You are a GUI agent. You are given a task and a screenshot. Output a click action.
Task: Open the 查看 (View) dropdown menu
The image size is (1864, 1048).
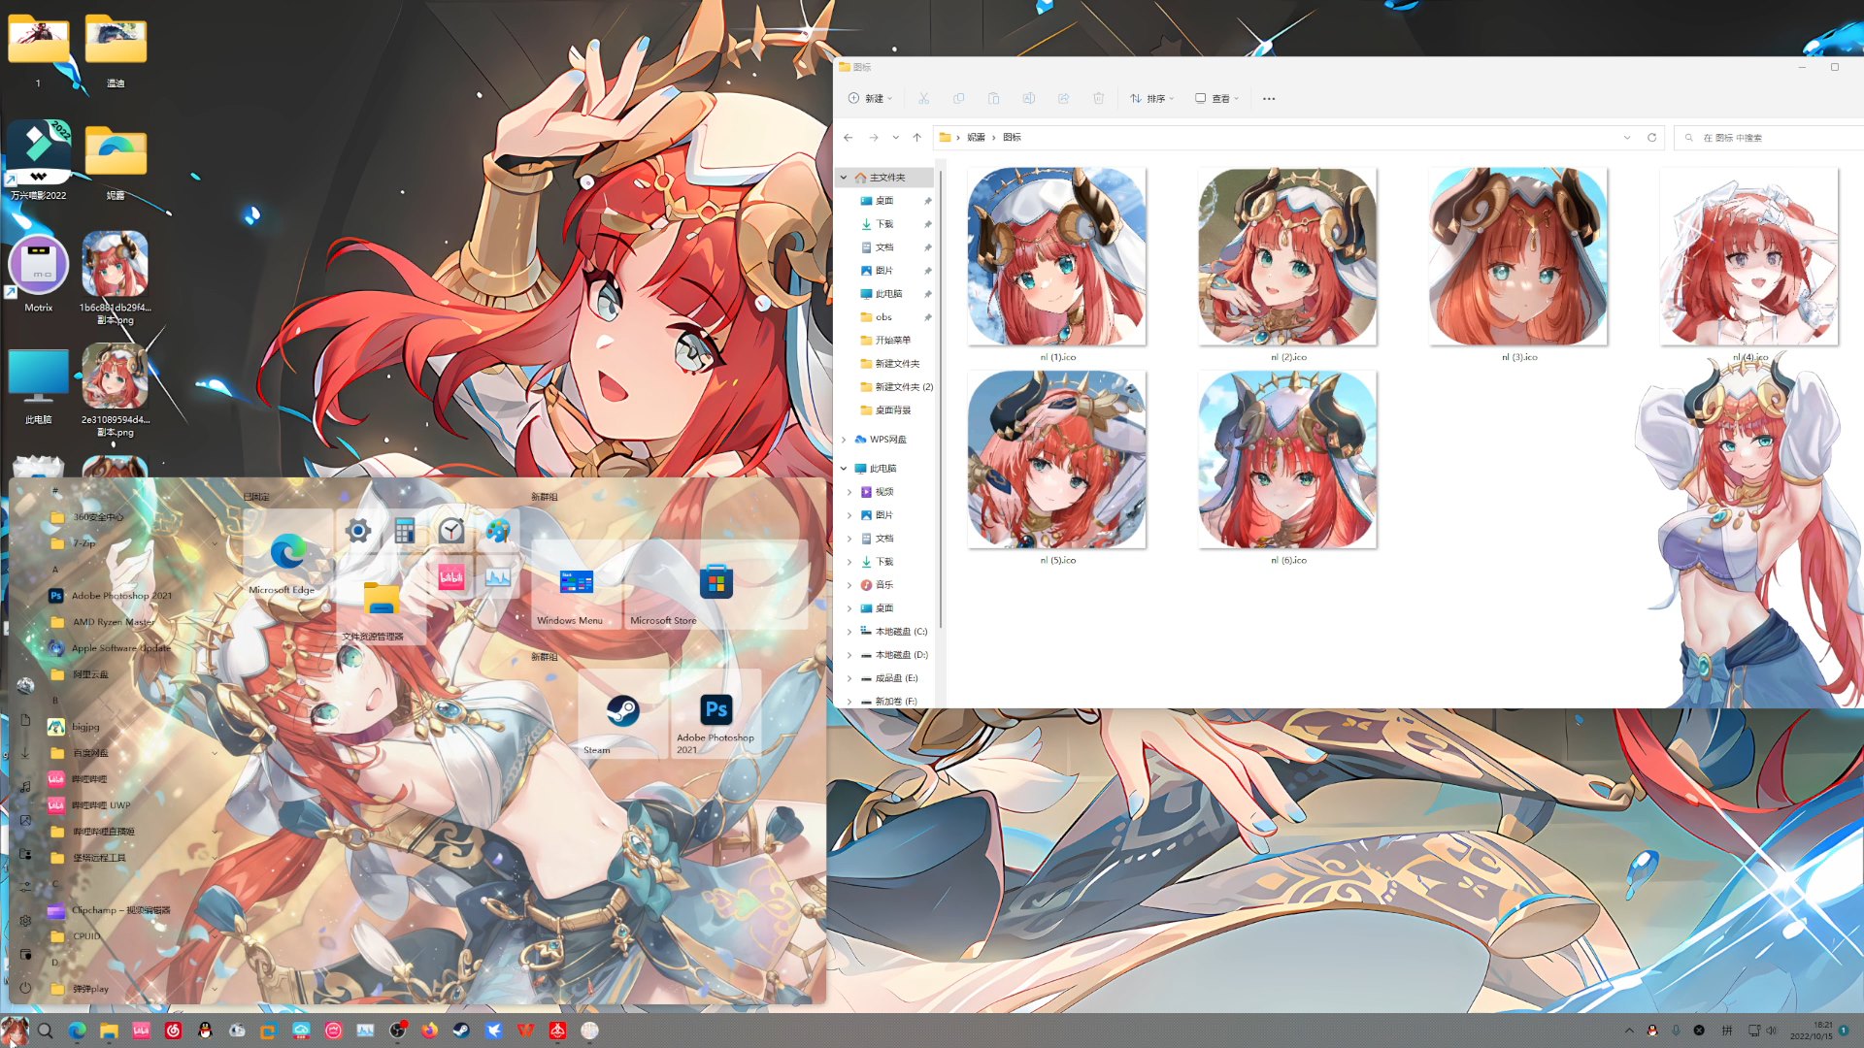(1217, 98)
